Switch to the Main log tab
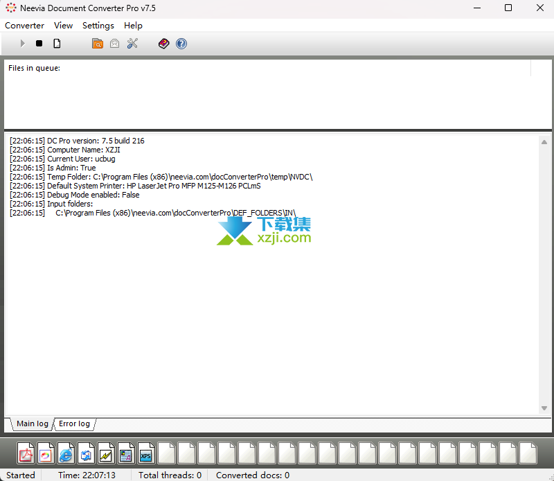554x481 pixels. [x=32, y=423]
